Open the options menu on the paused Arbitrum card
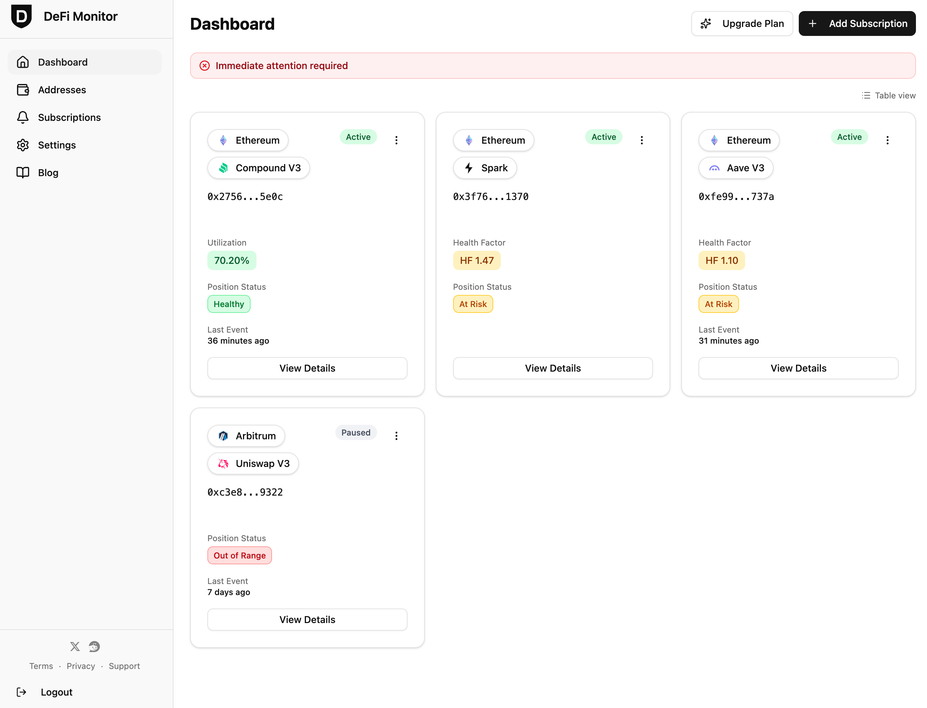 tap(396, 436)
